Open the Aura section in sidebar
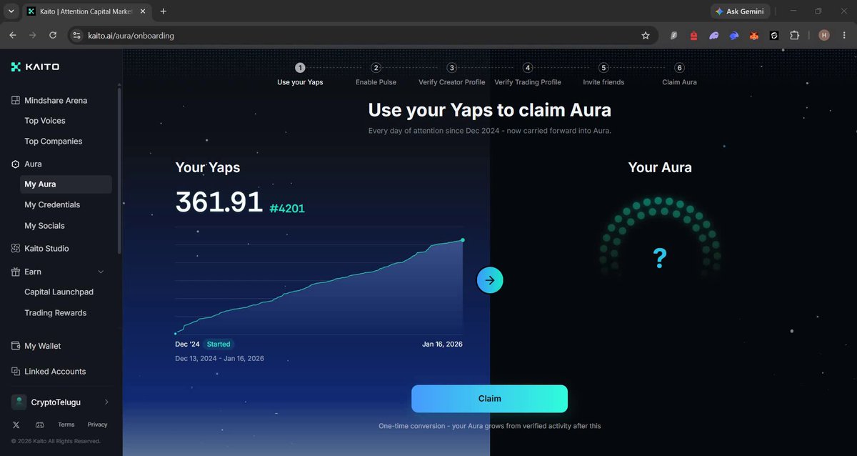Image resolution: width=857 pixels, height=456 pixels. [x=33, y=164]
